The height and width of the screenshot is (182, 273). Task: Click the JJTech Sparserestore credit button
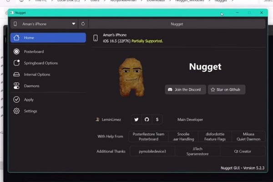(x=197, y=151)
